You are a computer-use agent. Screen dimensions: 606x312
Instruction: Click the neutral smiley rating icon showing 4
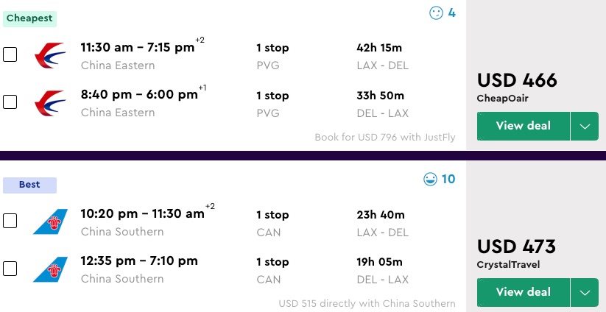tap(436, 13)
